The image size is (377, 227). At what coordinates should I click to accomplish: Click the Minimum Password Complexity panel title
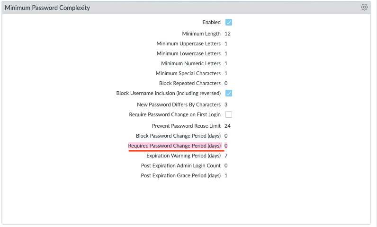[47, 8]
